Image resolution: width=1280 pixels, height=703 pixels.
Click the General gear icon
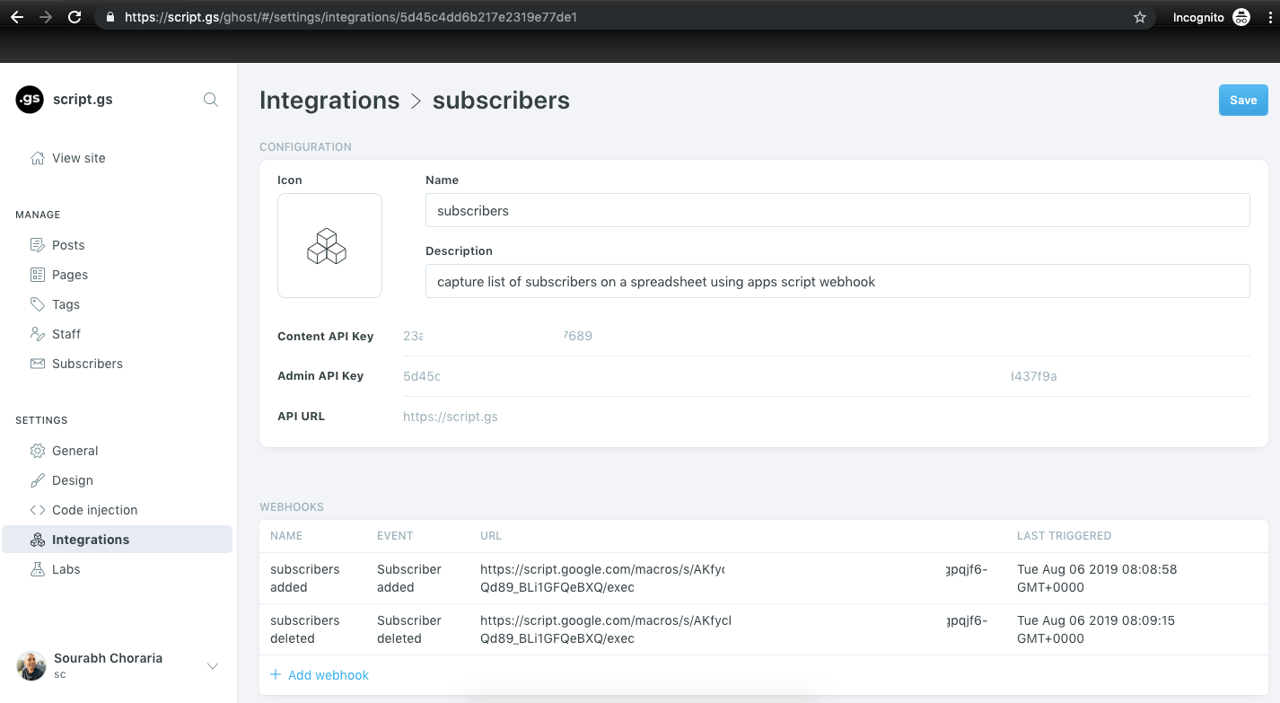point(38,451)
